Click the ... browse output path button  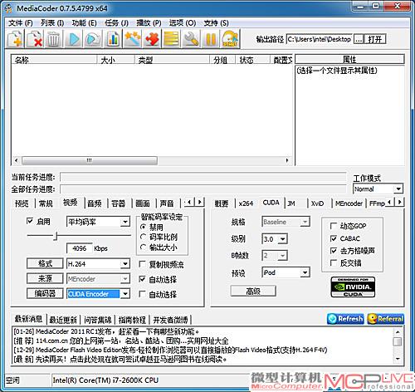[x=359, y=39]
